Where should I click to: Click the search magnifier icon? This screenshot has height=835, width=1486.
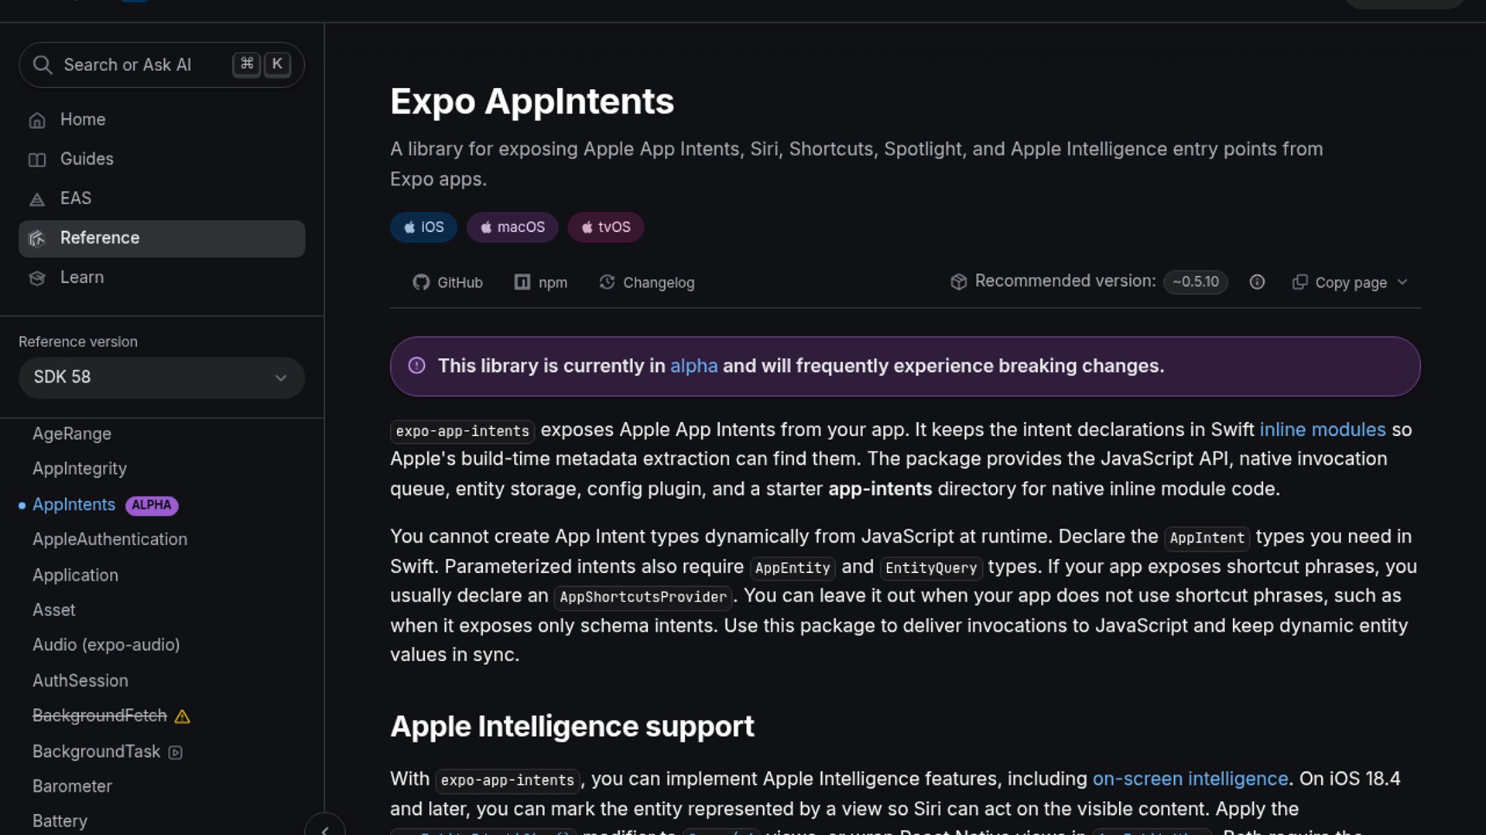(x=43, y=65)
